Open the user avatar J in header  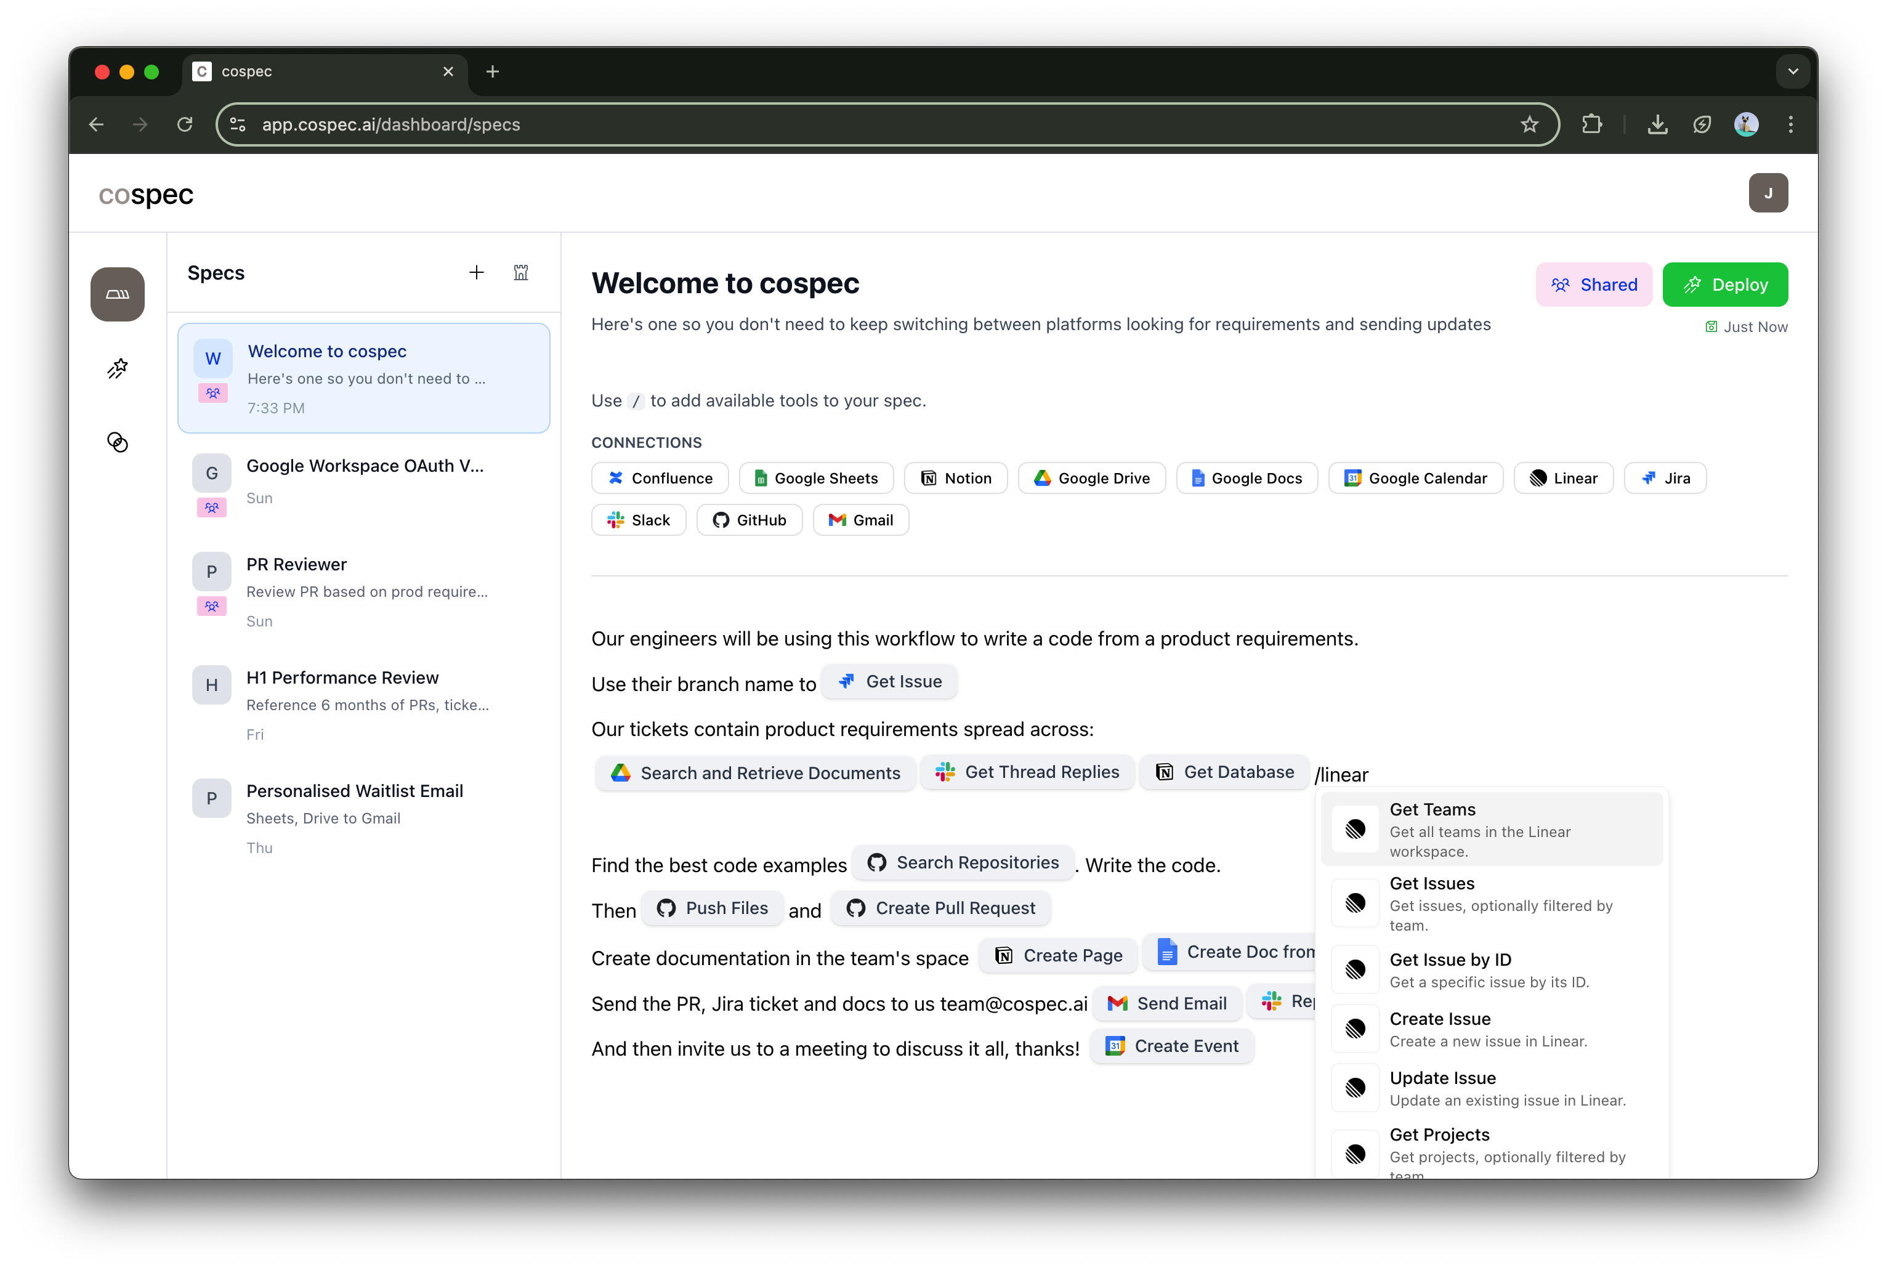[1768, 193]
